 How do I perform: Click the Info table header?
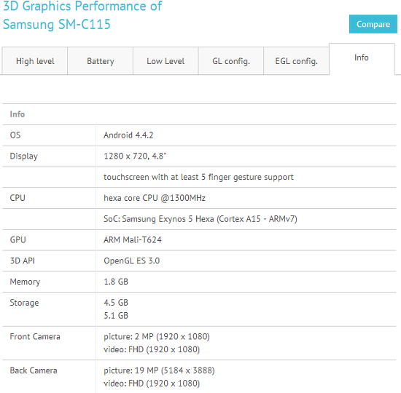17,114
